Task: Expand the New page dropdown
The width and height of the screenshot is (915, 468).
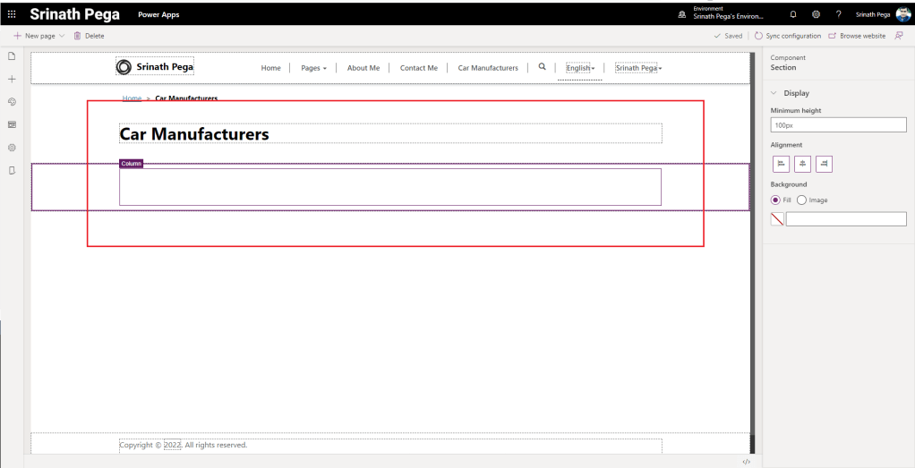Action: click(62, 36)
